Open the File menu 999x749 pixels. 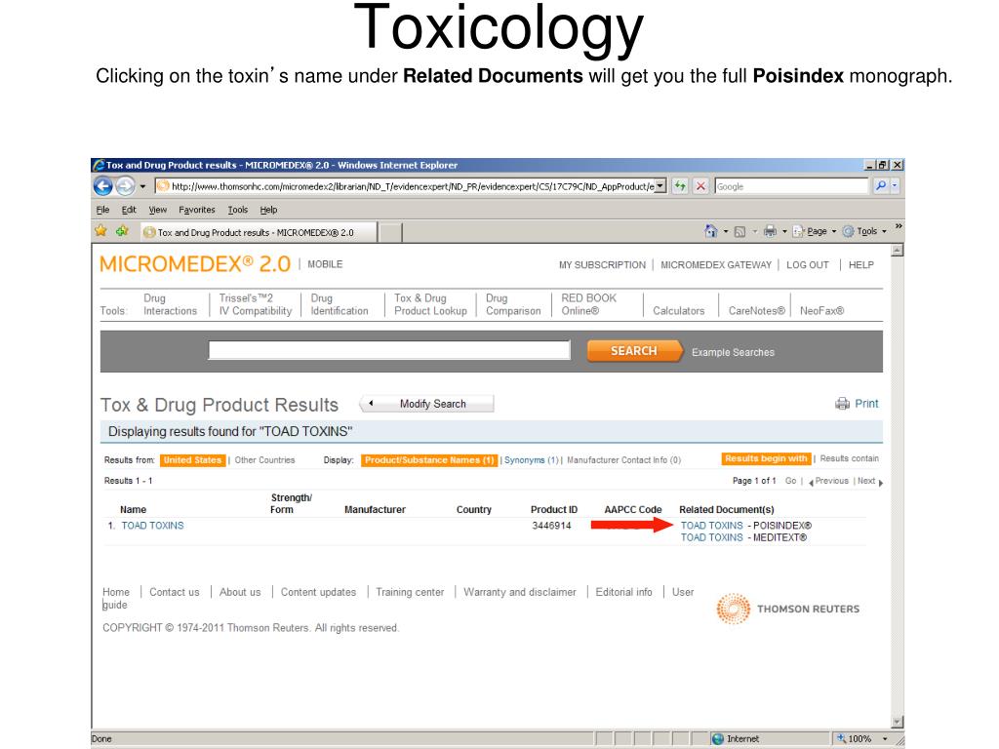[x=102, y=210]
